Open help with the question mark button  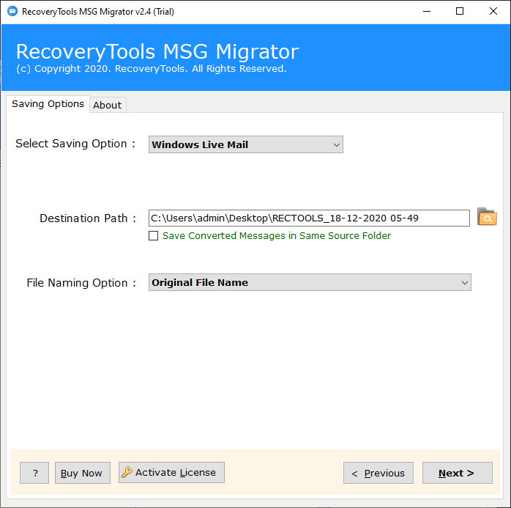[34, 473]
